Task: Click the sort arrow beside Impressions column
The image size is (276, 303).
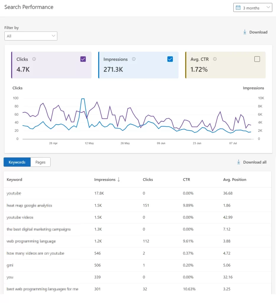Action: click(119, 179)
